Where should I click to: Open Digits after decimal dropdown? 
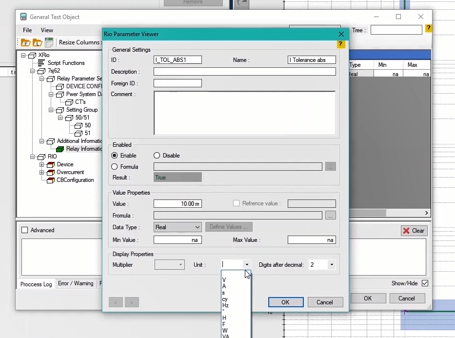332,265
